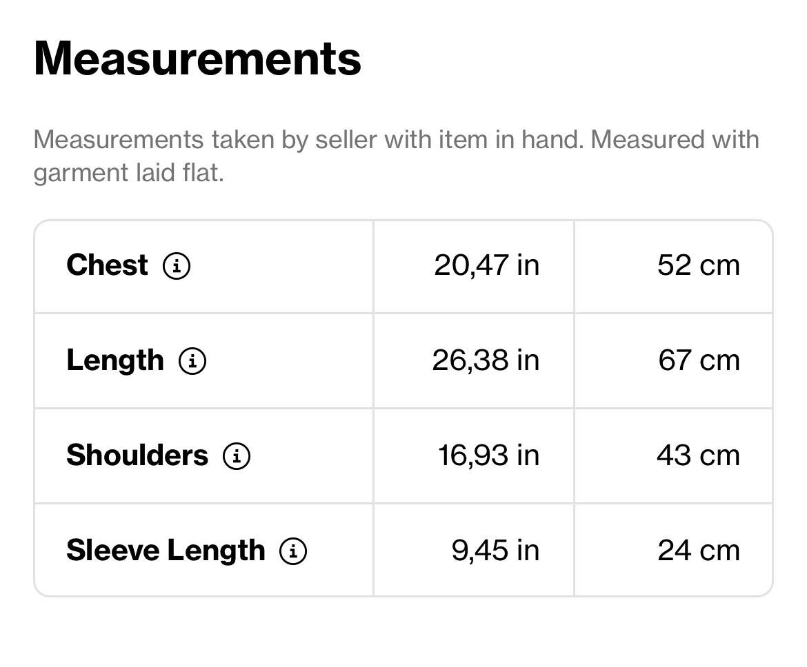The image size is (807, 667).
Task: Tap the Sleeve Length info icon
Action: pyautogui.click(x=293, y=551)
